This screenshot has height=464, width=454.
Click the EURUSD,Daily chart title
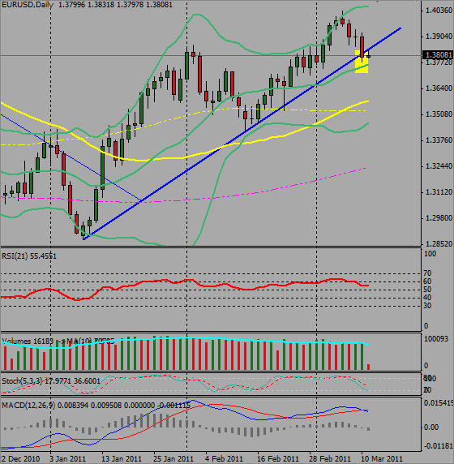point(28,5)
